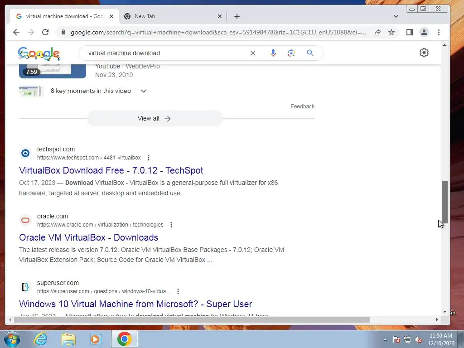Reload the current page

tap(45, 32)
